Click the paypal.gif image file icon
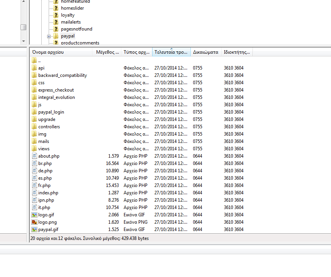Screen dimensions: 331x277 click(34, 229)
